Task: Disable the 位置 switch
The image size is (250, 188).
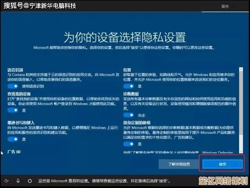Action: pyautogui.click(x=129, y=86)
